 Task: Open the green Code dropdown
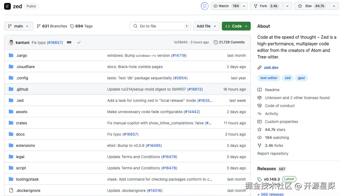pyautogui.click(x=236, y=26)
